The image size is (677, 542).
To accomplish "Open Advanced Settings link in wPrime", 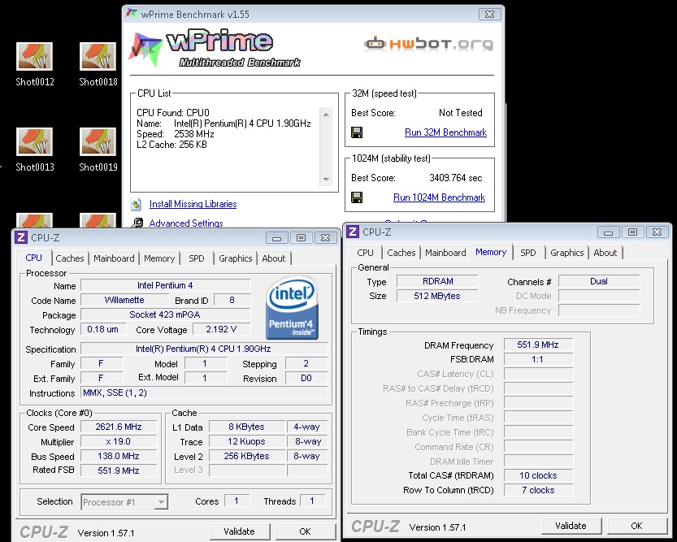I will click(186, 223).
